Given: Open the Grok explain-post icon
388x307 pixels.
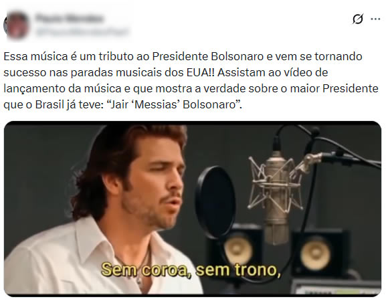Looking at the screenshot, I should coord(358,19).
